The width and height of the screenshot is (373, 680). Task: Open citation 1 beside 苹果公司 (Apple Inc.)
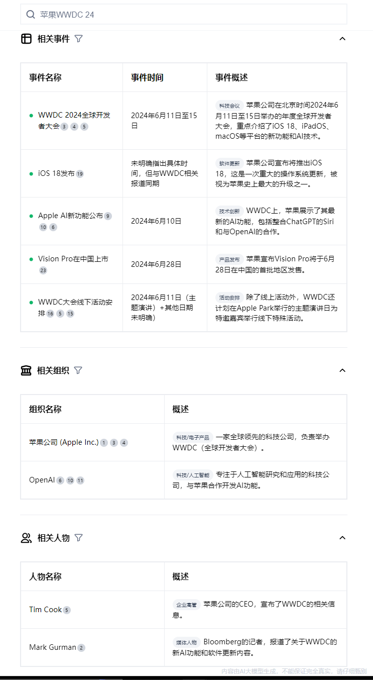(104, 443)
